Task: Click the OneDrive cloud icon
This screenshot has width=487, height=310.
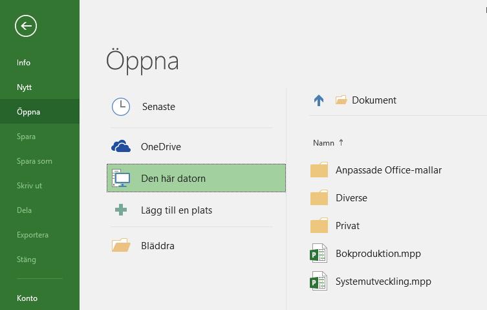Action: tap(121, 146)
